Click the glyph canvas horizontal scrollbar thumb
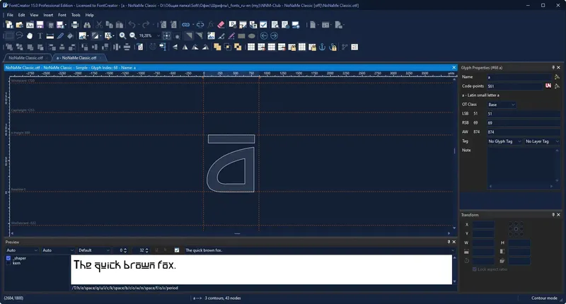The height and width of the screenshot is (304, 566). pyautogui.click(x=237, y=234)
